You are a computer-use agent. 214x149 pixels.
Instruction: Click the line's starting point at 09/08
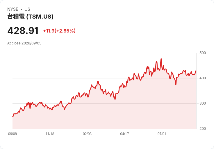(13, 117)
